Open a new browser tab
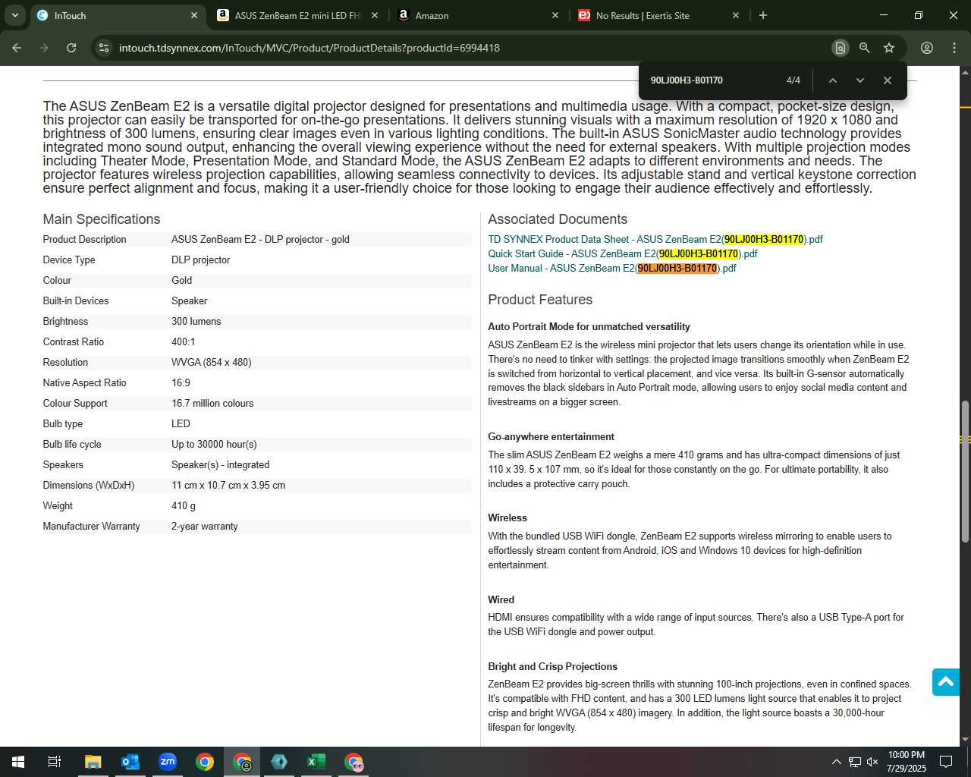 (x=763, y=15)
